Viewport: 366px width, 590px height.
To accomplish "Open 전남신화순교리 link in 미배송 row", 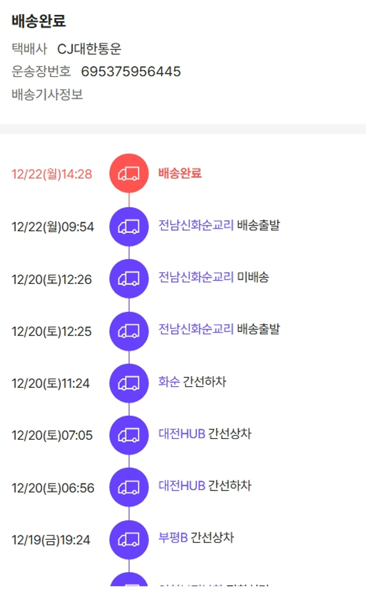I will [196, 278].
